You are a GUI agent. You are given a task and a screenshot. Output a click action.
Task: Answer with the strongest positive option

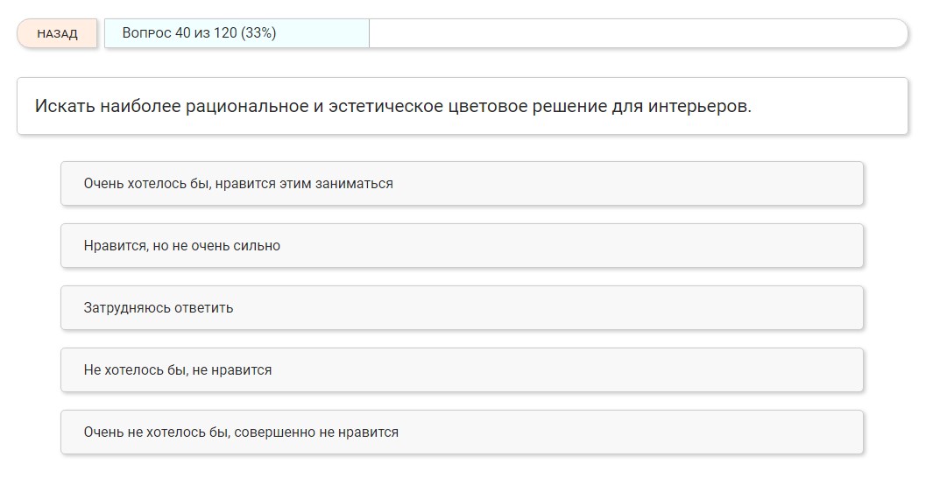pos(462,184)
